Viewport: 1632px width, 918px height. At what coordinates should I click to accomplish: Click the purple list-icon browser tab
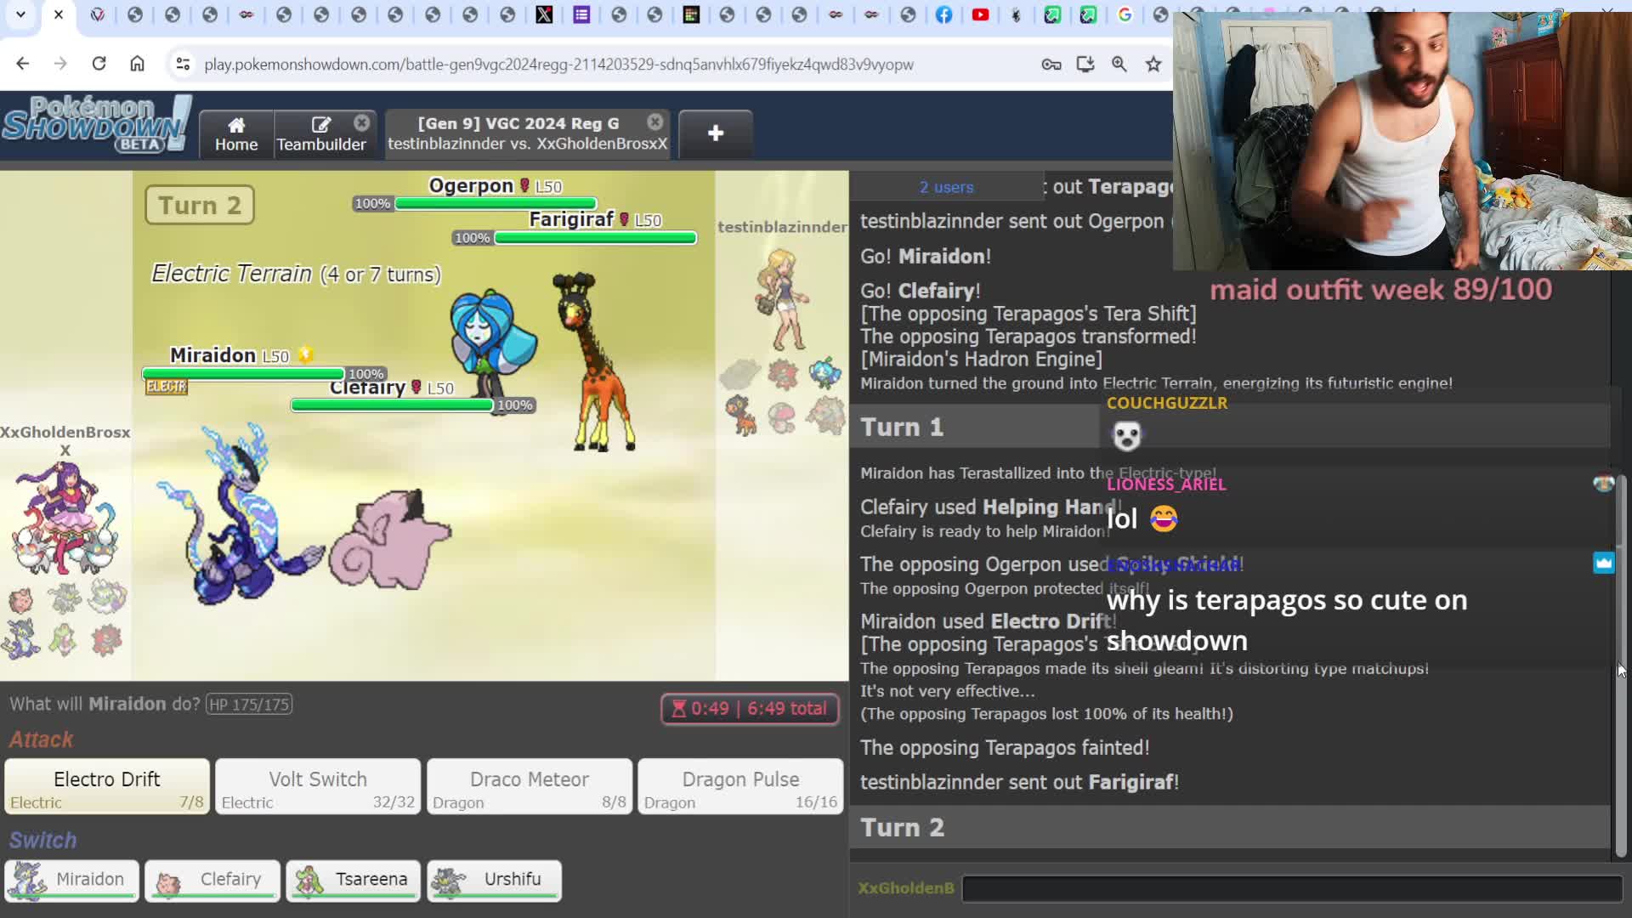[581, 14]
